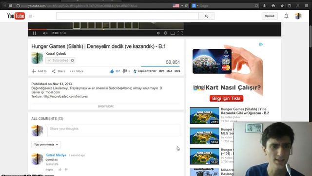Click your avatar beside the comment box
The width and height of the screenshot is (312, 176).
(37, 131)
